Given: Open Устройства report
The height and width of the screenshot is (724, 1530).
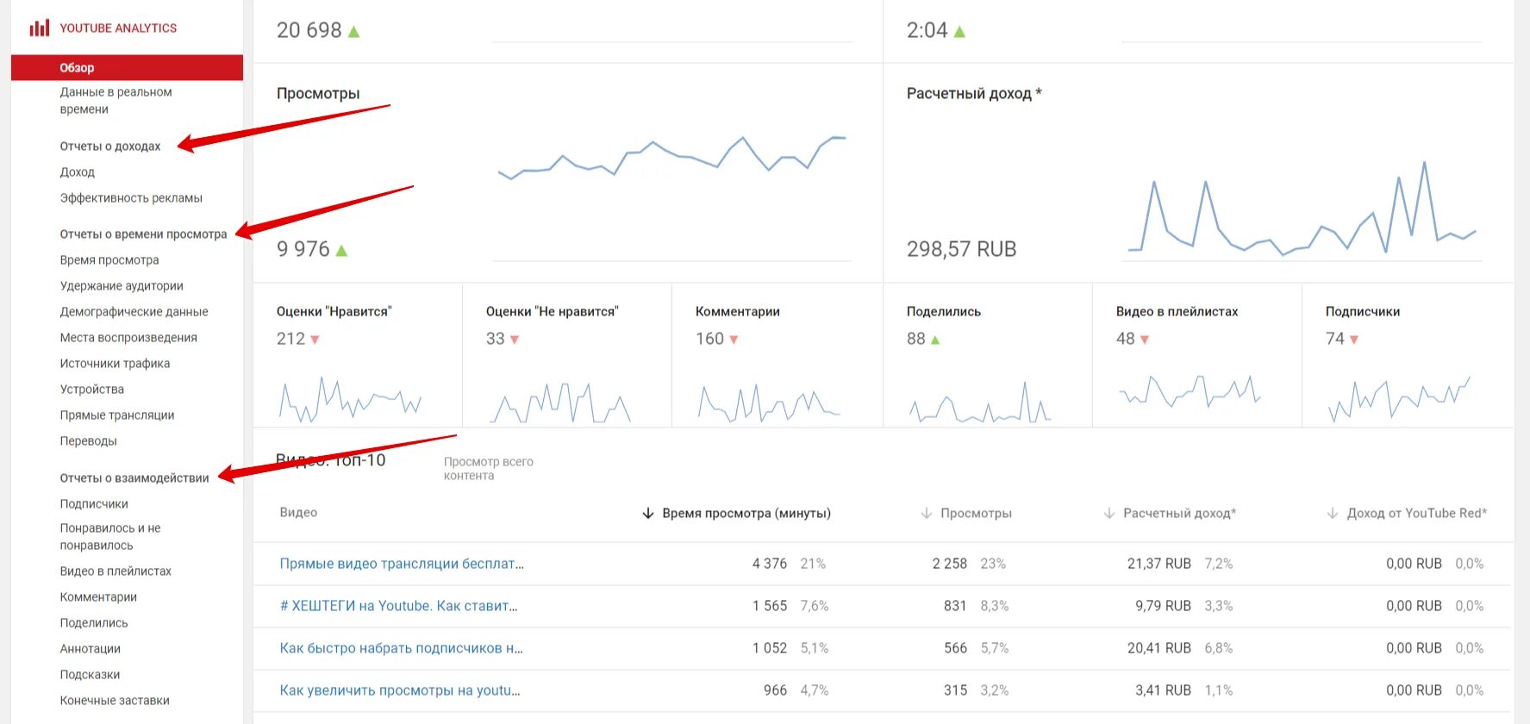Looking at the screenshot, I should 92,390.
